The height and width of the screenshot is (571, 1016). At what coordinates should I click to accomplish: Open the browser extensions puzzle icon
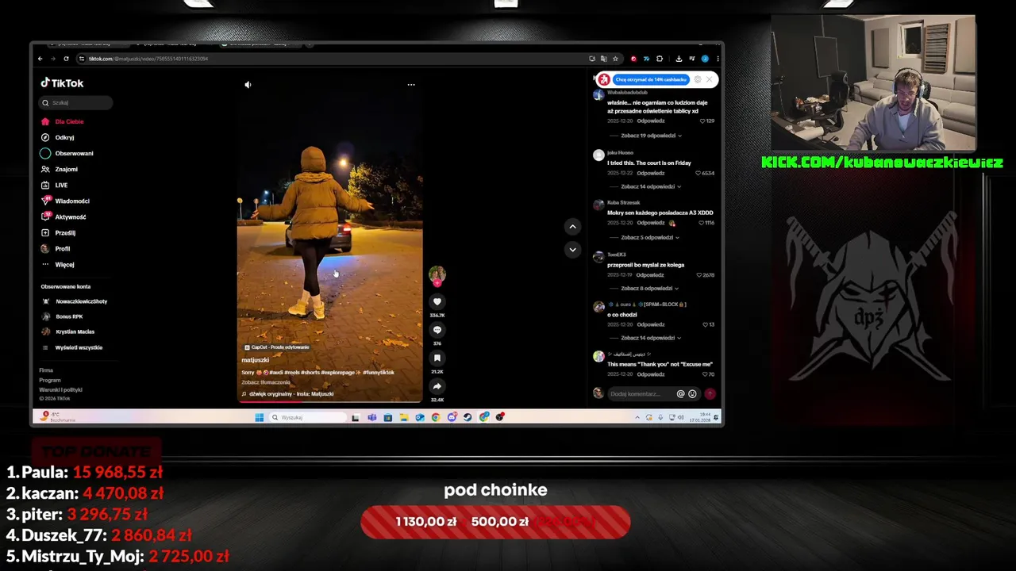pyautogui.click(x=660, y=59)
